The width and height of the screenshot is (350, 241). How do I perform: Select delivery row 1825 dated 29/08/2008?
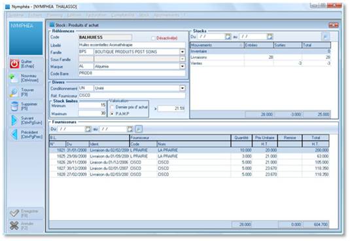tap(189, 156)
